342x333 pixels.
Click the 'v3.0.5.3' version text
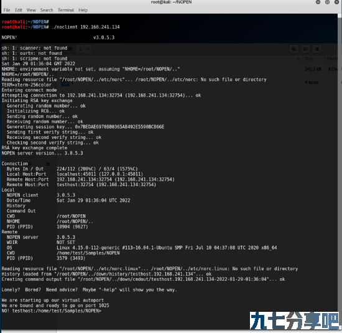tap(104, 37)
